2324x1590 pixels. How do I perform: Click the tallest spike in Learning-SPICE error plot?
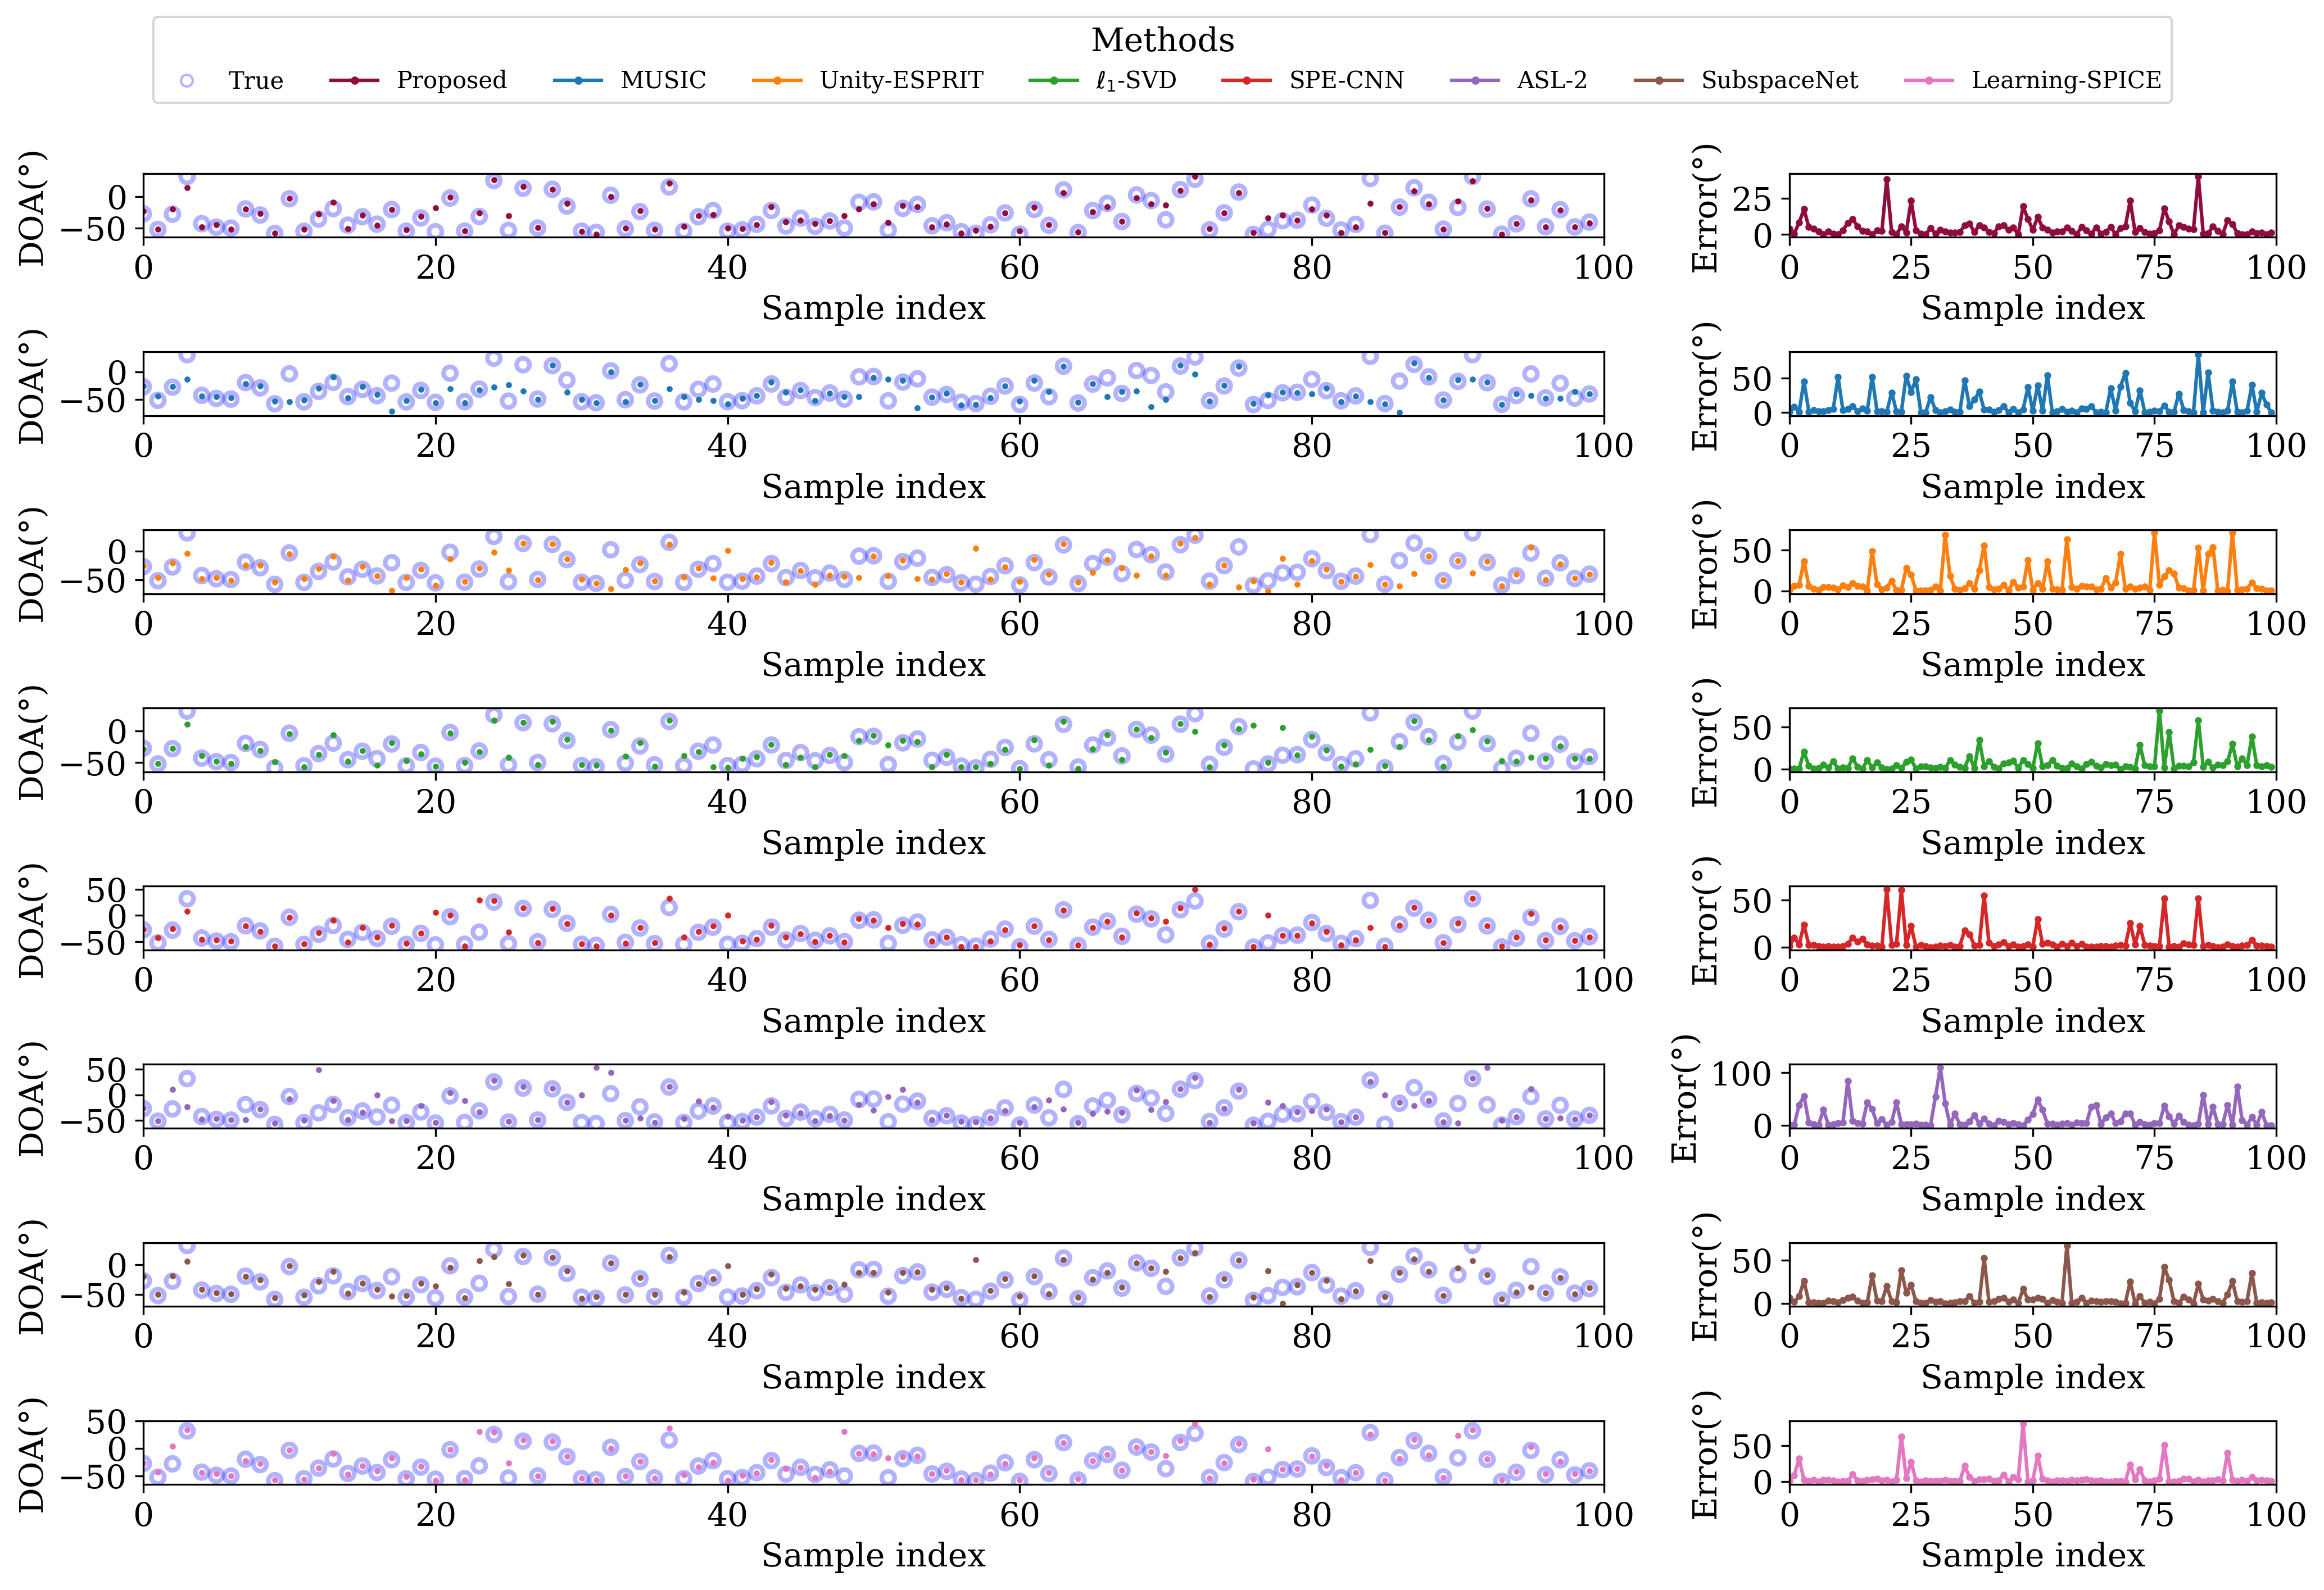pos(2023,1424)
